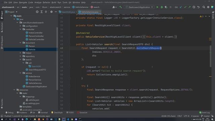Expand the repository package
Image resolution: width=215 pixels, height=121 pixels.
coord(20,56)
